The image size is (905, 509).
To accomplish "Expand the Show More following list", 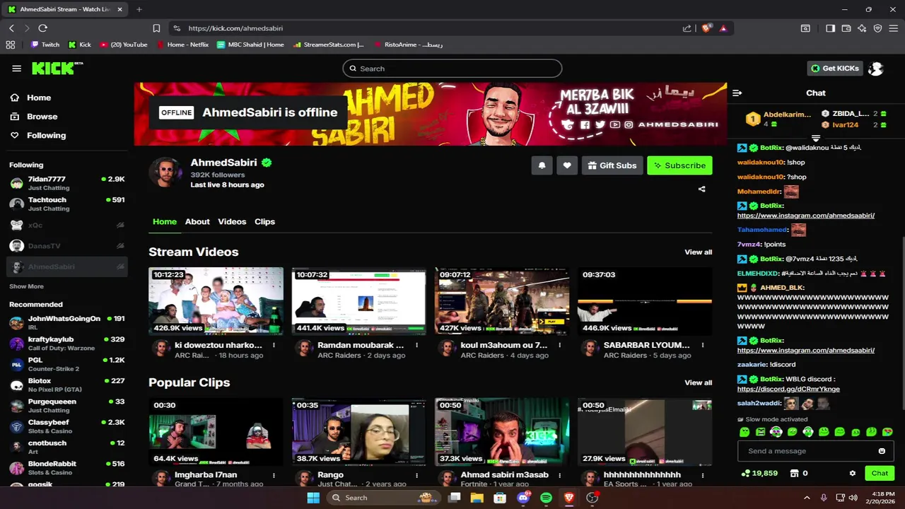I will [26, 286].
